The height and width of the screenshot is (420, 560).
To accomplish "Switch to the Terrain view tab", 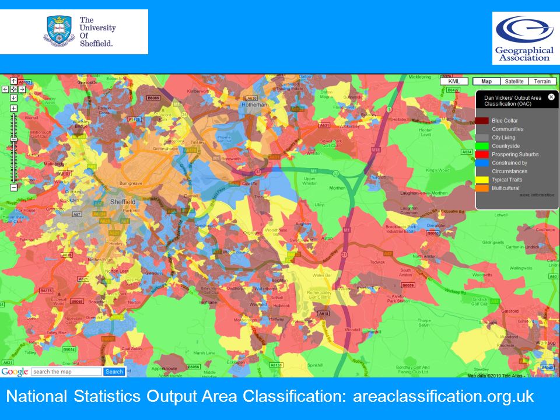I will [542, 81].
